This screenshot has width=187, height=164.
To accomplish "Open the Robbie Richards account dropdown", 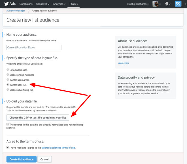I will click(x=138, y=4).
